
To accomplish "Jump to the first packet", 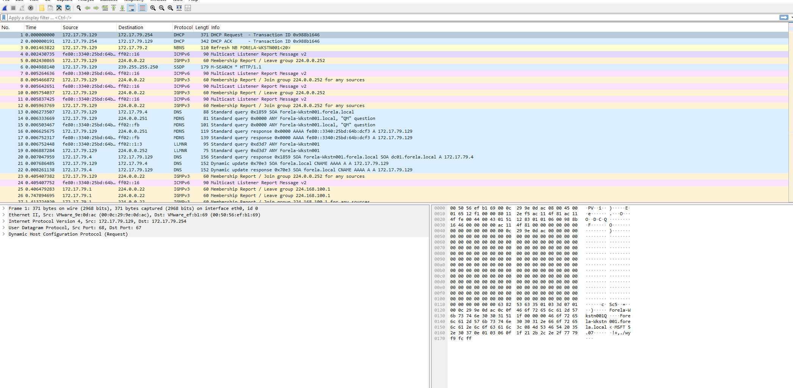I will click(114, 8).
